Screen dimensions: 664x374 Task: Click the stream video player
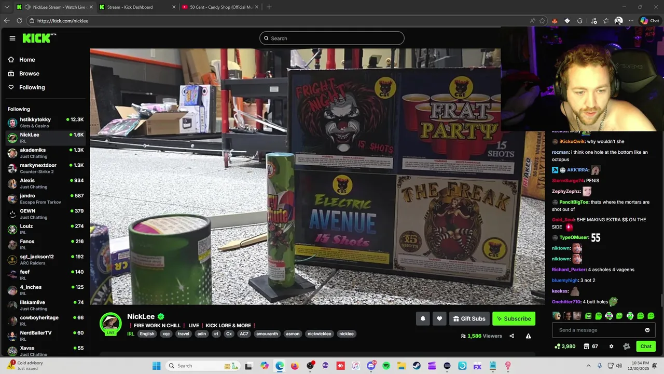(317, 177)
